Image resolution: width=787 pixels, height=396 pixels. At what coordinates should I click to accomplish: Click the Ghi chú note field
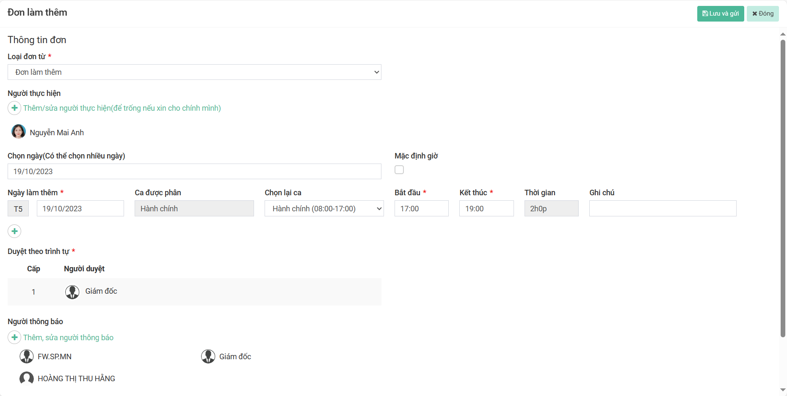point(663,208)
